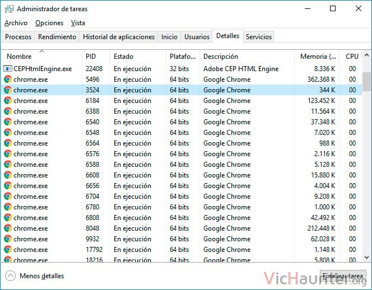Select the Detalles tab
This screenshot has width=372, height=290.
tap(228, 36)
